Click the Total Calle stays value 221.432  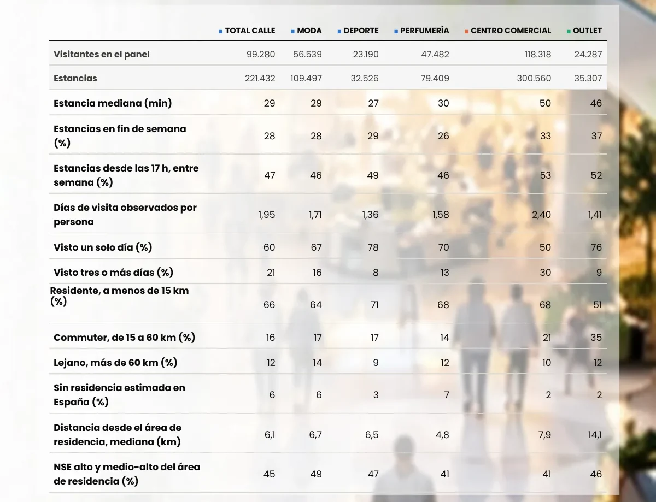(260, 78)
